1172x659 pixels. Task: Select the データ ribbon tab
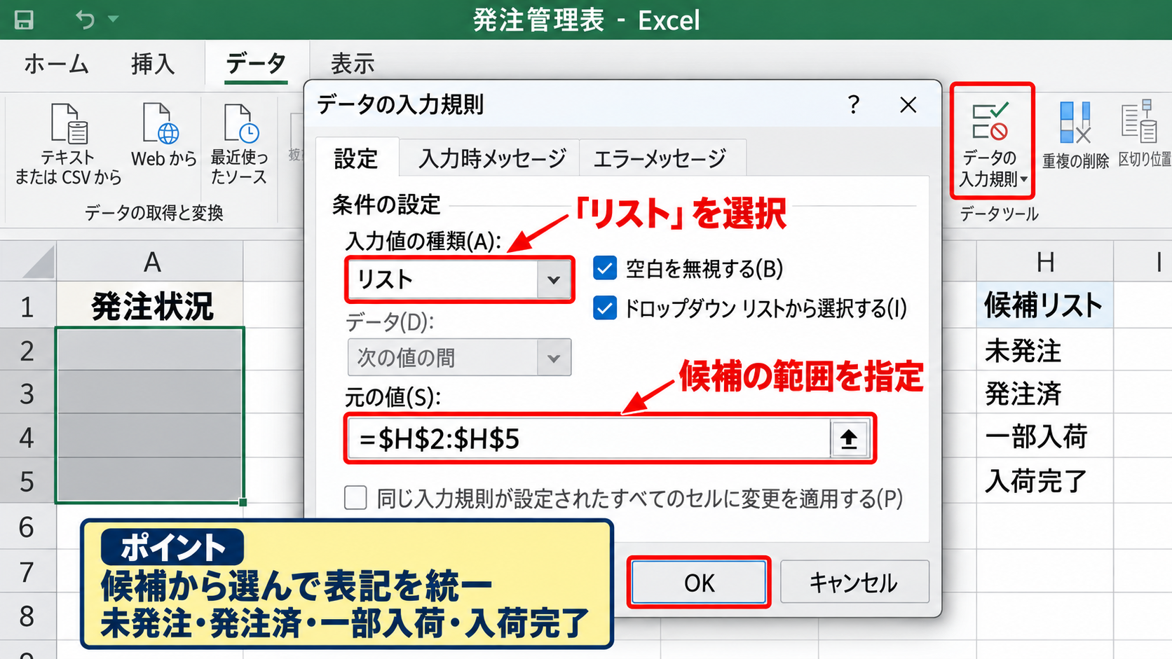[256, 64]
